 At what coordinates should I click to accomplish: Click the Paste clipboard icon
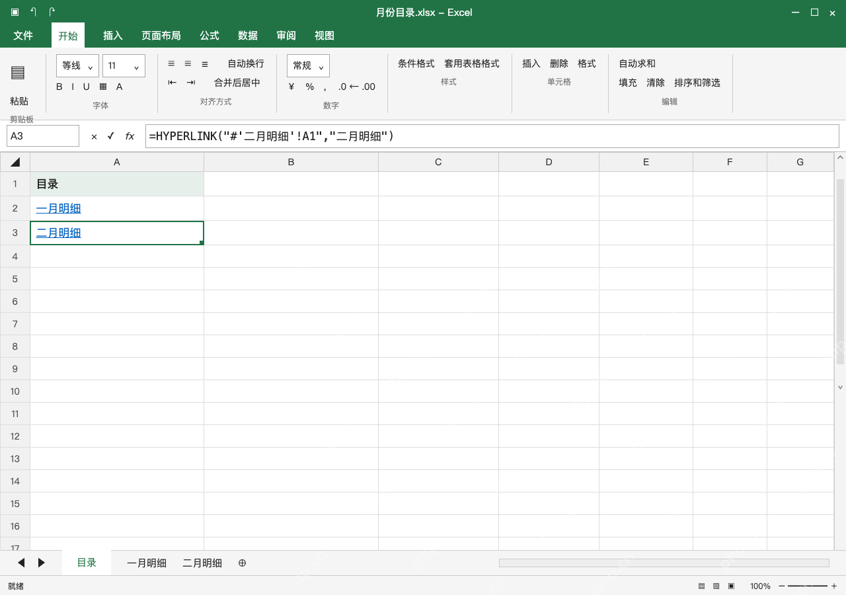pyautogui.click(x=18, y=73)
